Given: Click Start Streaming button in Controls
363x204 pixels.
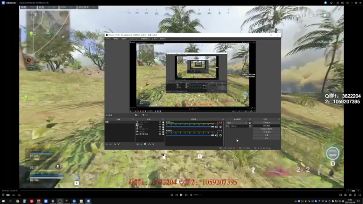Looking at the screenshot, I should click(266, 122).
